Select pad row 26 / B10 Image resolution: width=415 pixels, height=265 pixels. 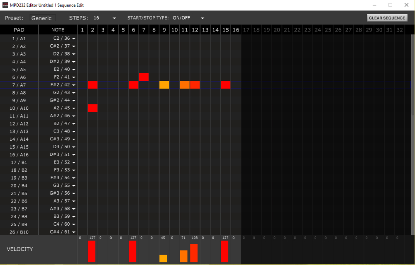tap(19, 232)
